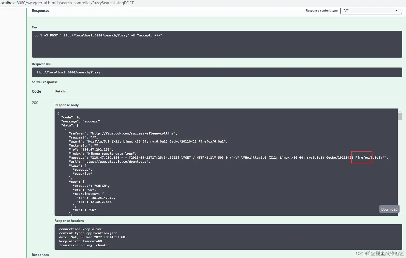The width and height of the screenshot is (406, 258).
Task: Click the Code column header
Action: tap(37, 91)
